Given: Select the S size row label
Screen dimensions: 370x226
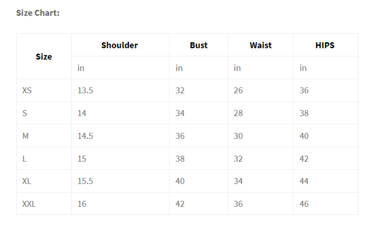Looking at the screenshot, I should click(x=25, y=113).
